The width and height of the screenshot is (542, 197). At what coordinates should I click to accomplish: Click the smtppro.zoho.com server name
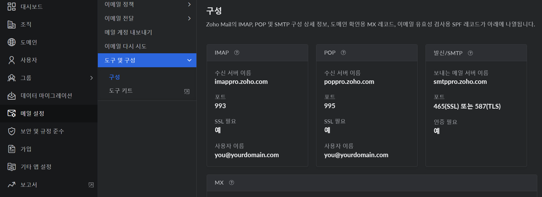point(460,82)
